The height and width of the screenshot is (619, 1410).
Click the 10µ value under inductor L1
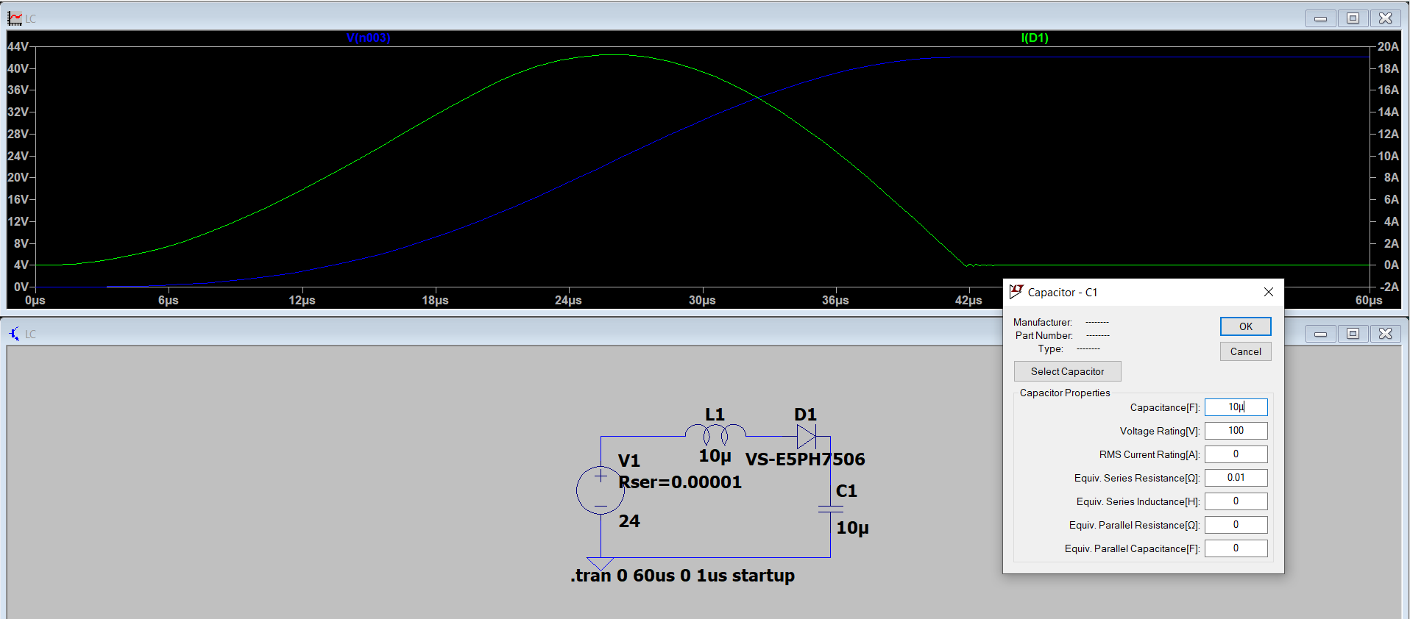point(715,457)
